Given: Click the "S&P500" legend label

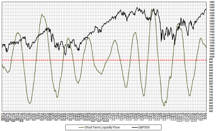Looking at the screenshot, I should (x=144, y=127).
